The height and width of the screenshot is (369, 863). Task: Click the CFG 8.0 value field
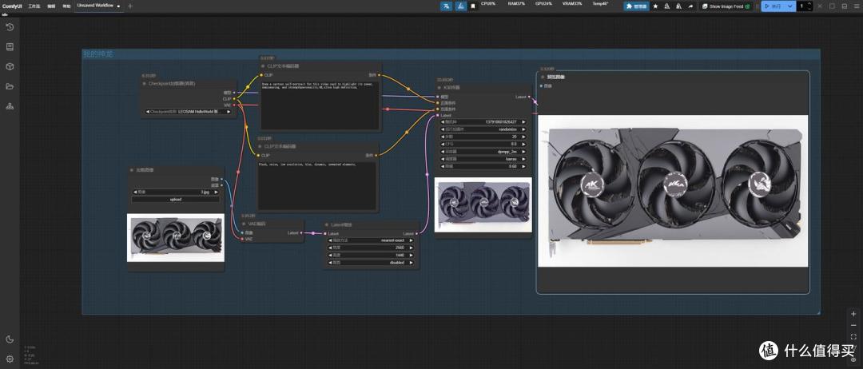click(483, 144)
